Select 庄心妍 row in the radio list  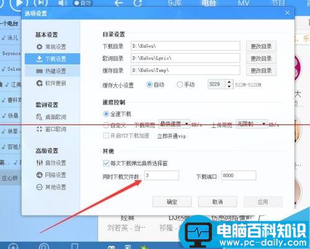click(x=11, y=178)
